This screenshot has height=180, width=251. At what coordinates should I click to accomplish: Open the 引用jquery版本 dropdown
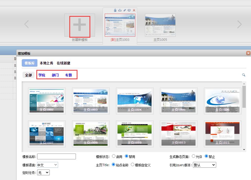(204, 165)
